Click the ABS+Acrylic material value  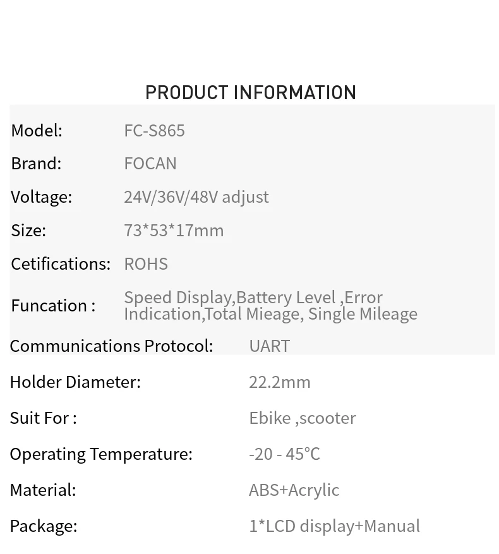click(x=294, y=490)
